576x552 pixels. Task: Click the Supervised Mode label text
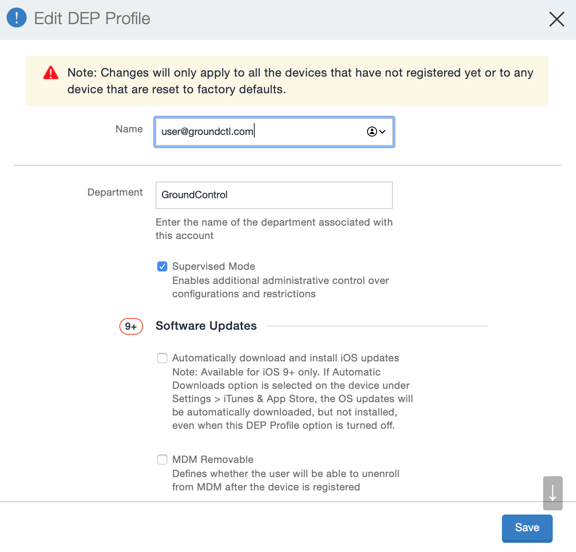pyautogui.click(x=214, y=266)
